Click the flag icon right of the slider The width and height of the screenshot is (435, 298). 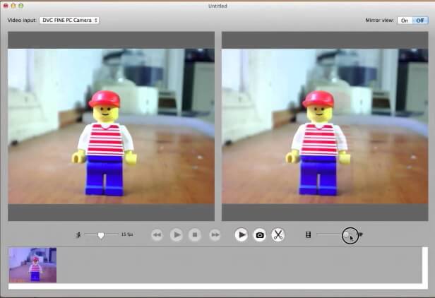[x=361, y=234]
